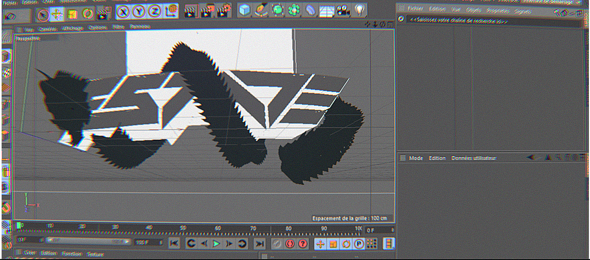This screenshot has width=590, height=260.
Task: Click object manager home icon
Action: point(564,13)
